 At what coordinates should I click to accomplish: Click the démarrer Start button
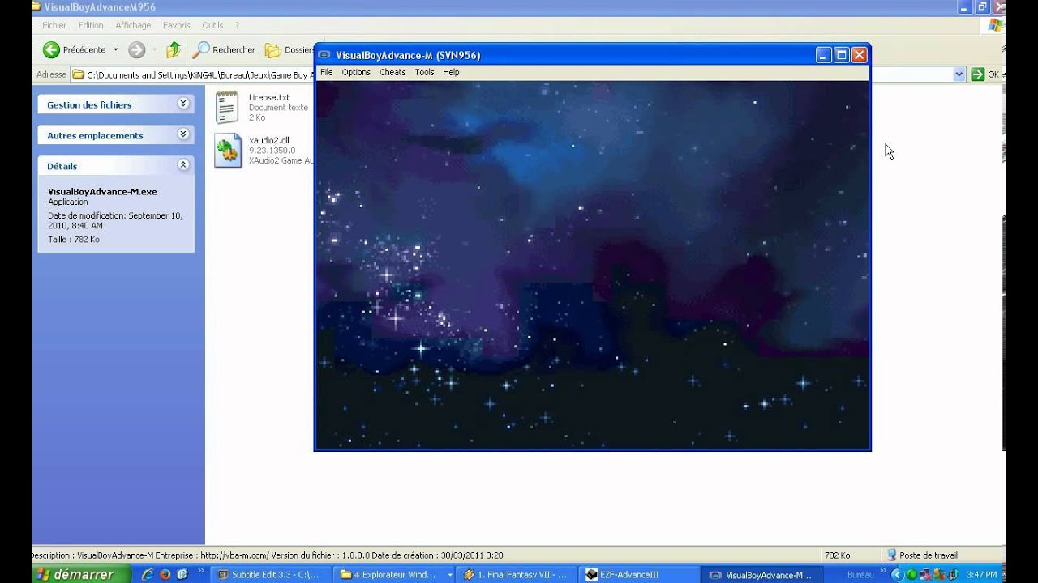(82, 574)
